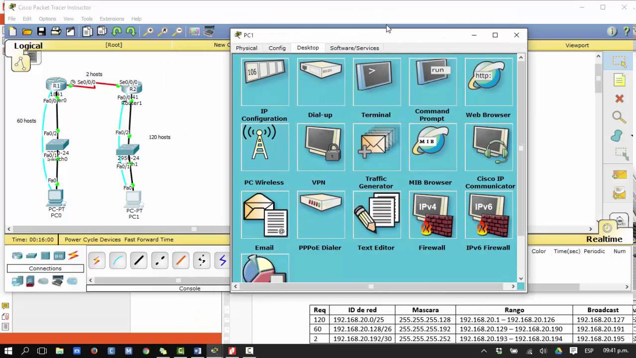Click Mascara cell 255.255.255.192
636x358 pixels.
click(x=424, y=329)
